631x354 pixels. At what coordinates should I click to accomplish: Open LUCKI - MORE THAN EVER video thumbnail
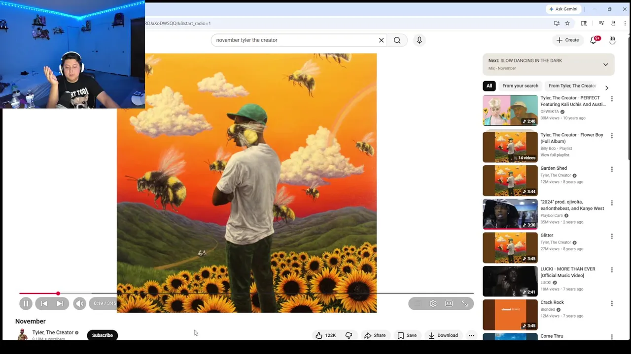510,281
